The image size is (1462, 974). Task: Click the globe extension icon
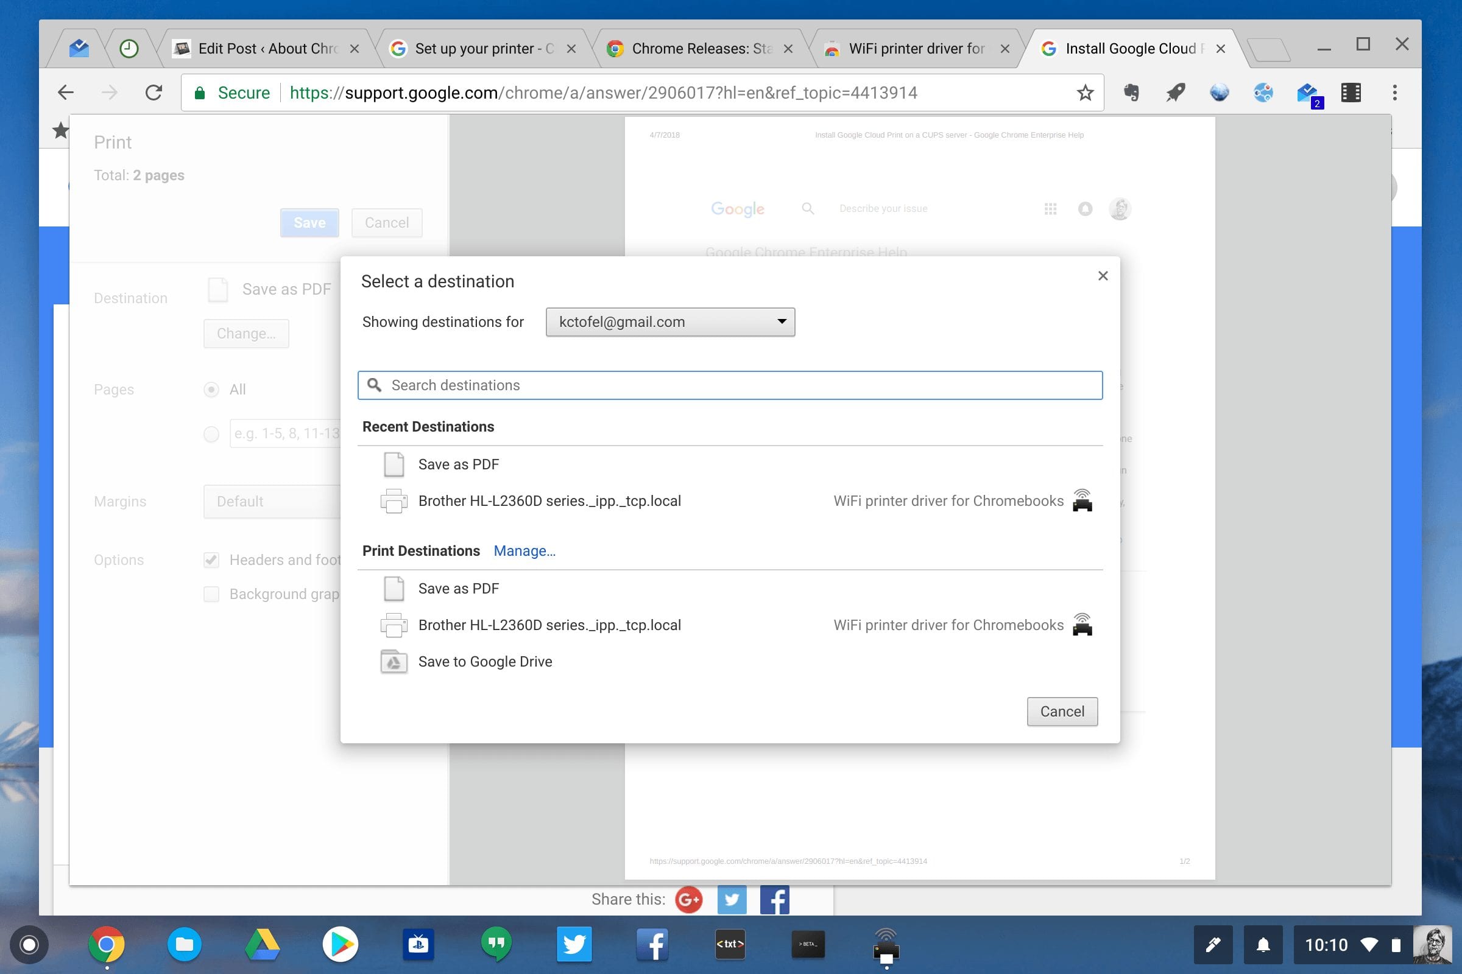pos(1219,93)
